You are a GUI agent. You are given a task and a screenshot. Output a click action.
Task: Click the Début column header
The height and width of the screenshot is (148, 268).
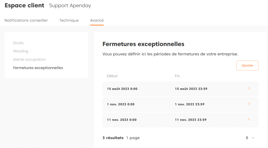coord(112,76)
